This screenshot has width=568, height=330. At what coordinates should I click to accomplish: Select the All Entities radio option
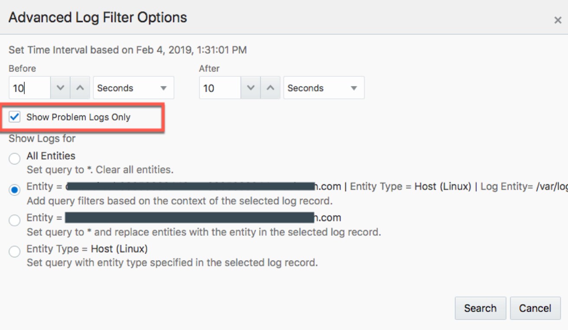click(15, 159)
